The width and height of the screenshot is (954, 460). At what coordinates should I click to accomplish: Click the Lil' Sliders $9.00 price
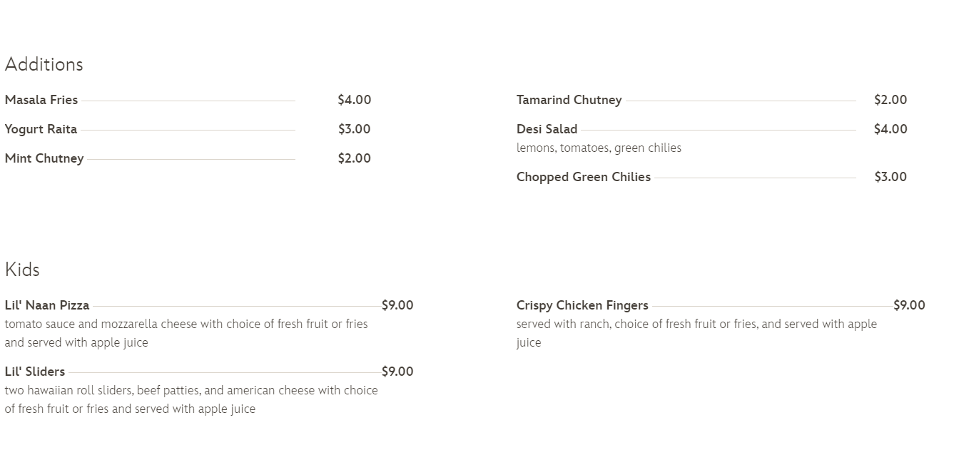(x=397, y=372)
